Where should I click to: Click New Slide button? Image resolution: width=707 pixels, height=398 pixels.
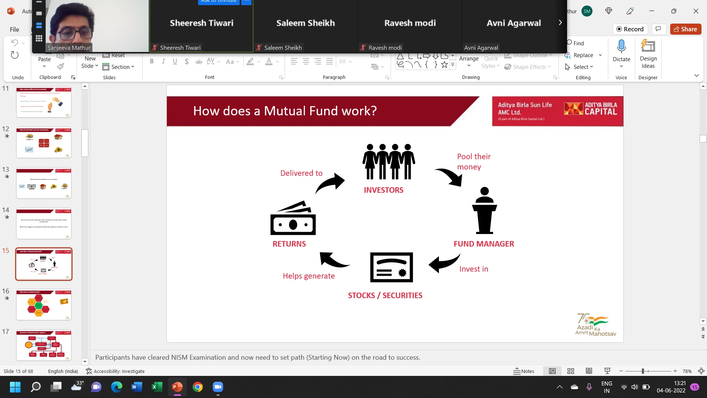(90, 62)
